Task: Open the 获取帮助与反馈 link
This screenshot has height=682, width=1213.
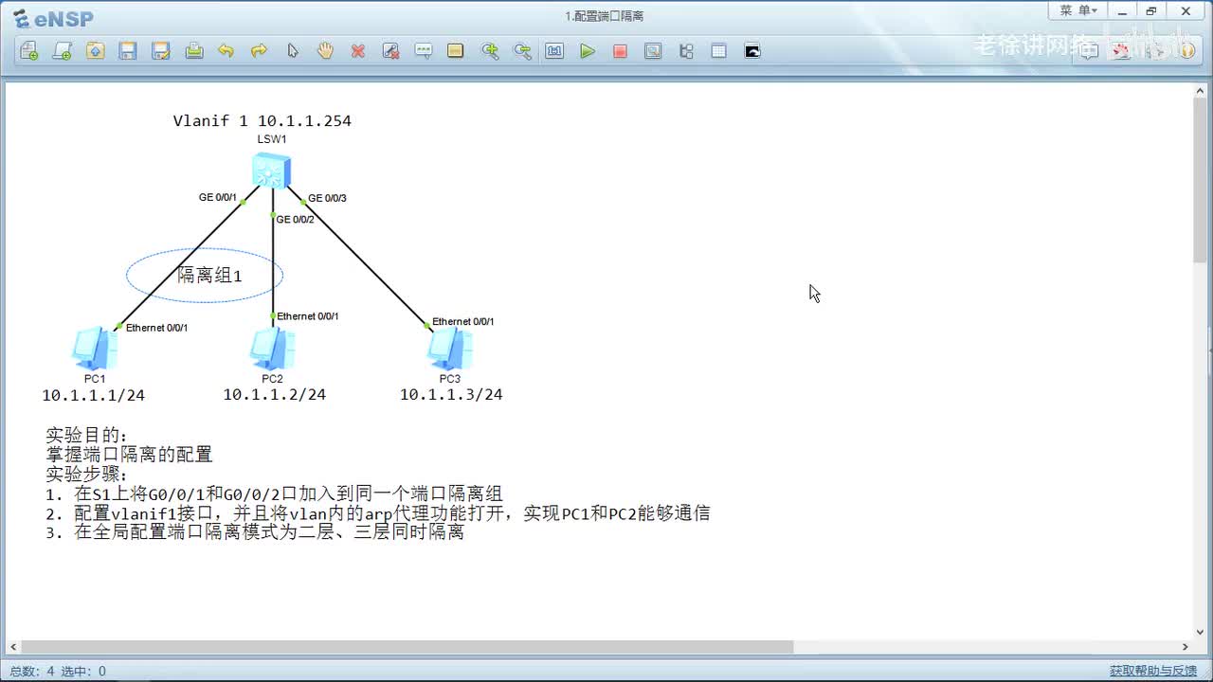Action: coord(1153,671)
